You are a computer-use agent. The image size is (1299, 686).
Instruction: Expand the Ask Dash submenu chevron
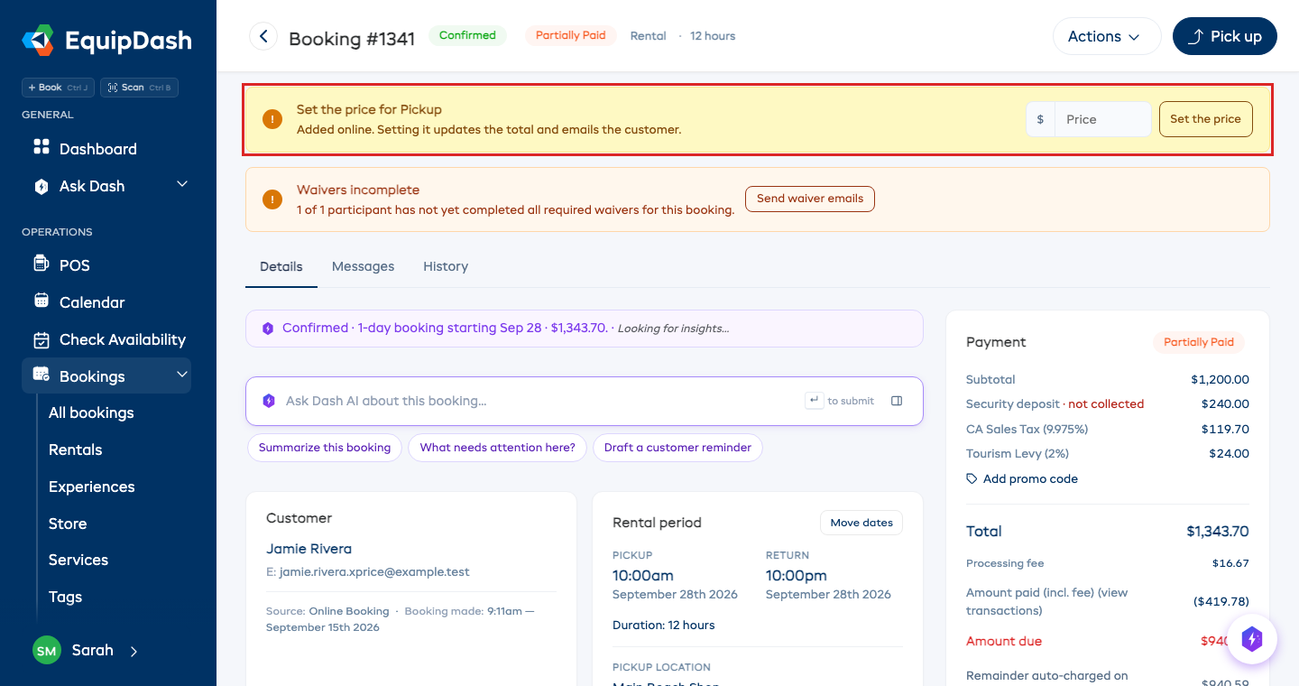coord(182,185)
